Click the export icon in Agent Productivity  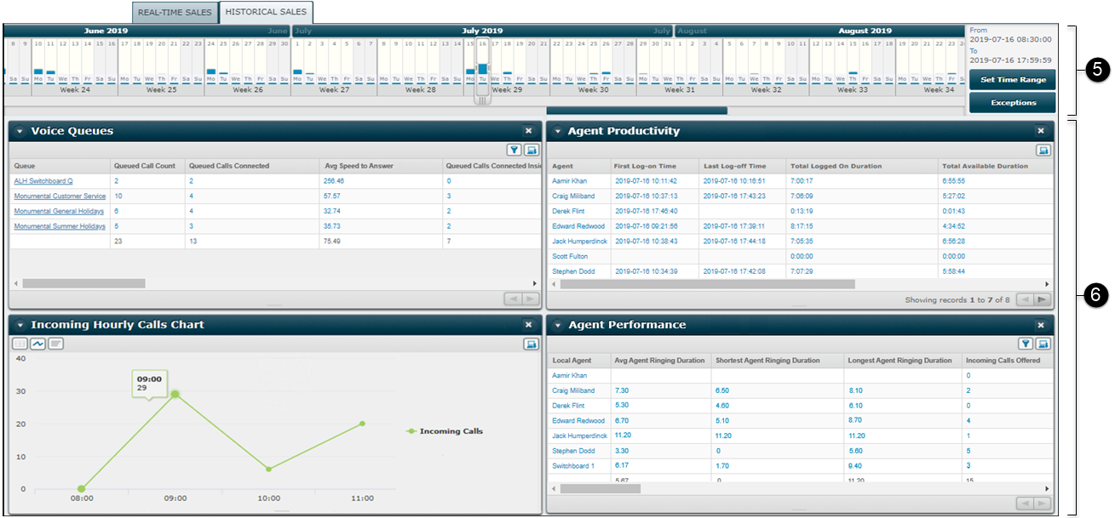coord(1043,150)
